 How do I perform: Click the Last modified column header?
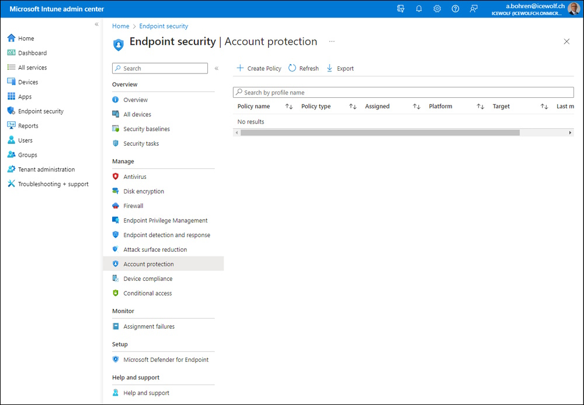(x=565, y=106)
